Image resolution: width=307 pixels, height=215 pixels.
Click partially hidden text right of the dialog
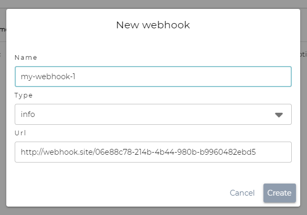(x=304, y=54)
